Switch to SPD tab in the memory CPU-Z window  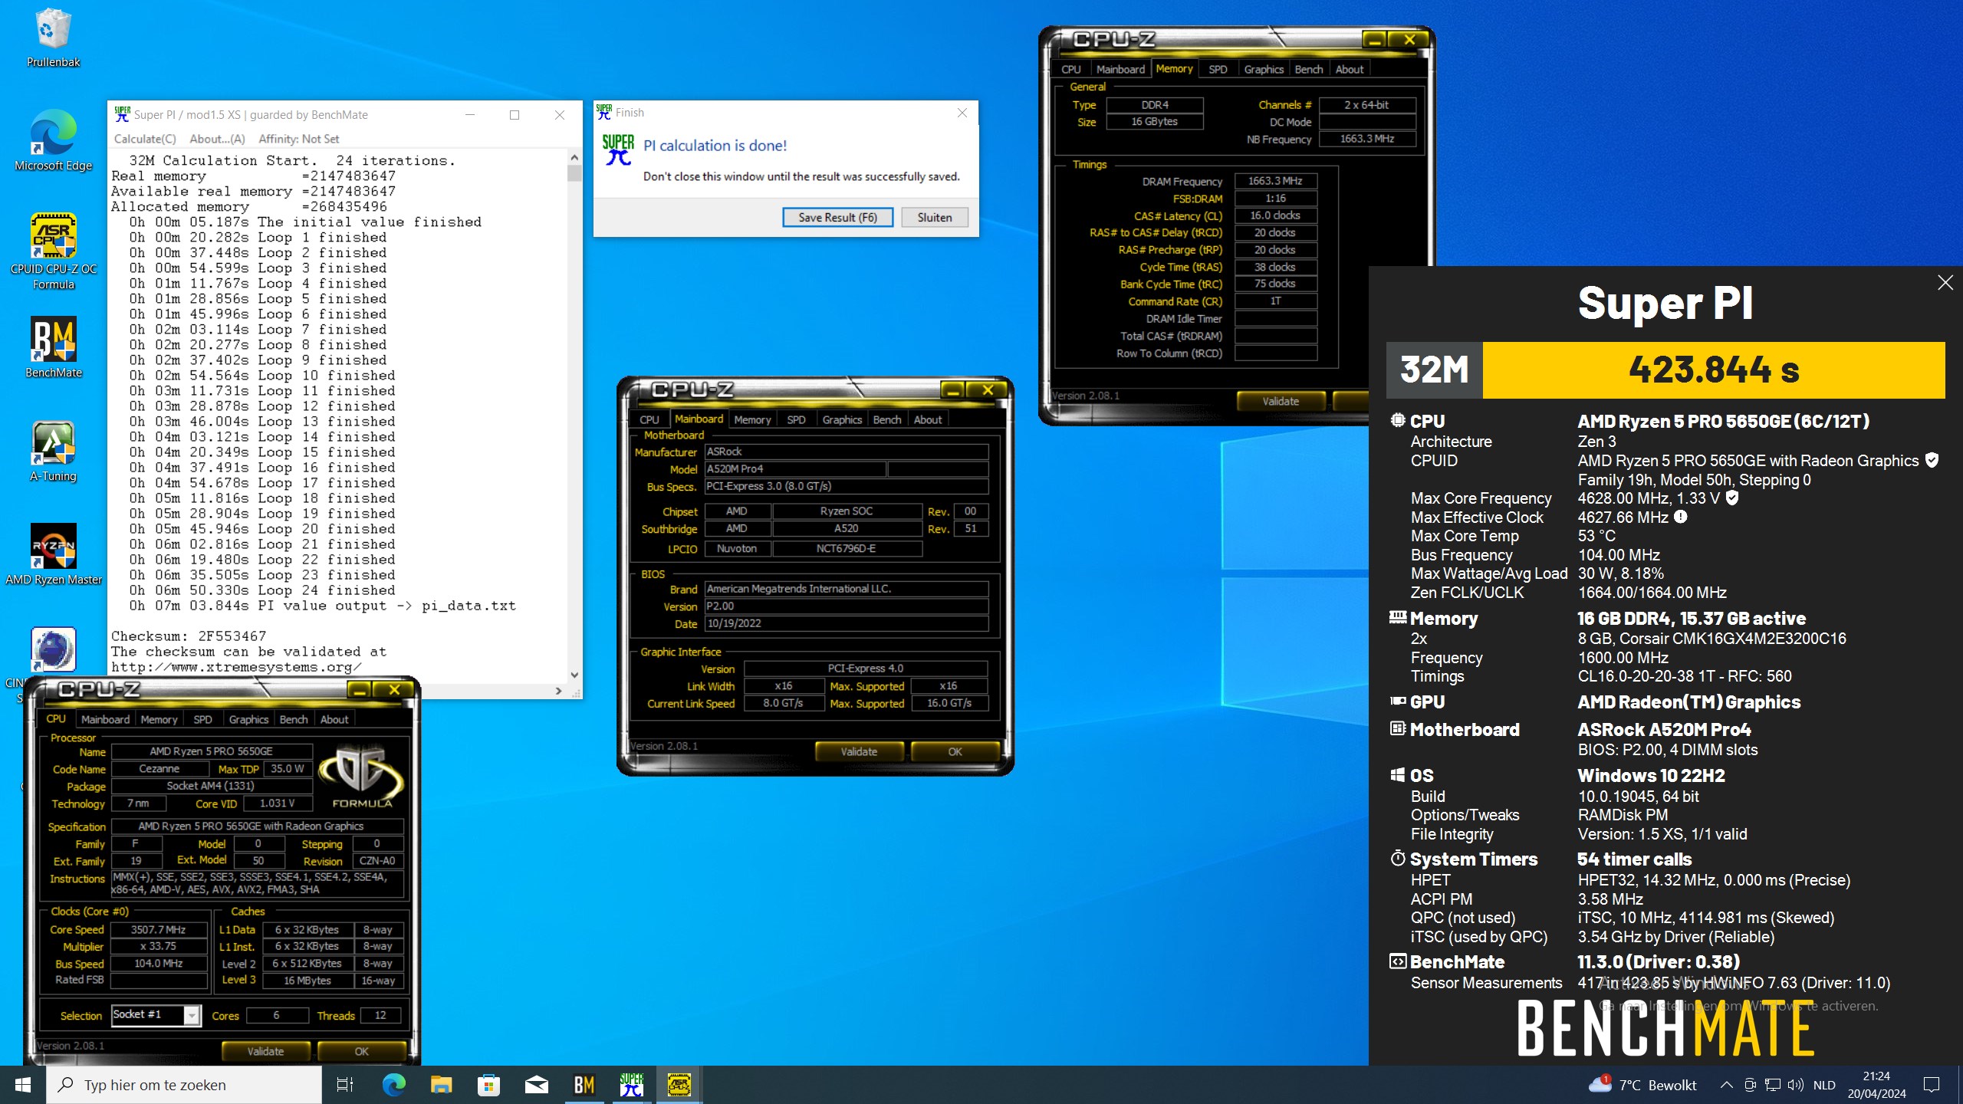point(1218,69)
